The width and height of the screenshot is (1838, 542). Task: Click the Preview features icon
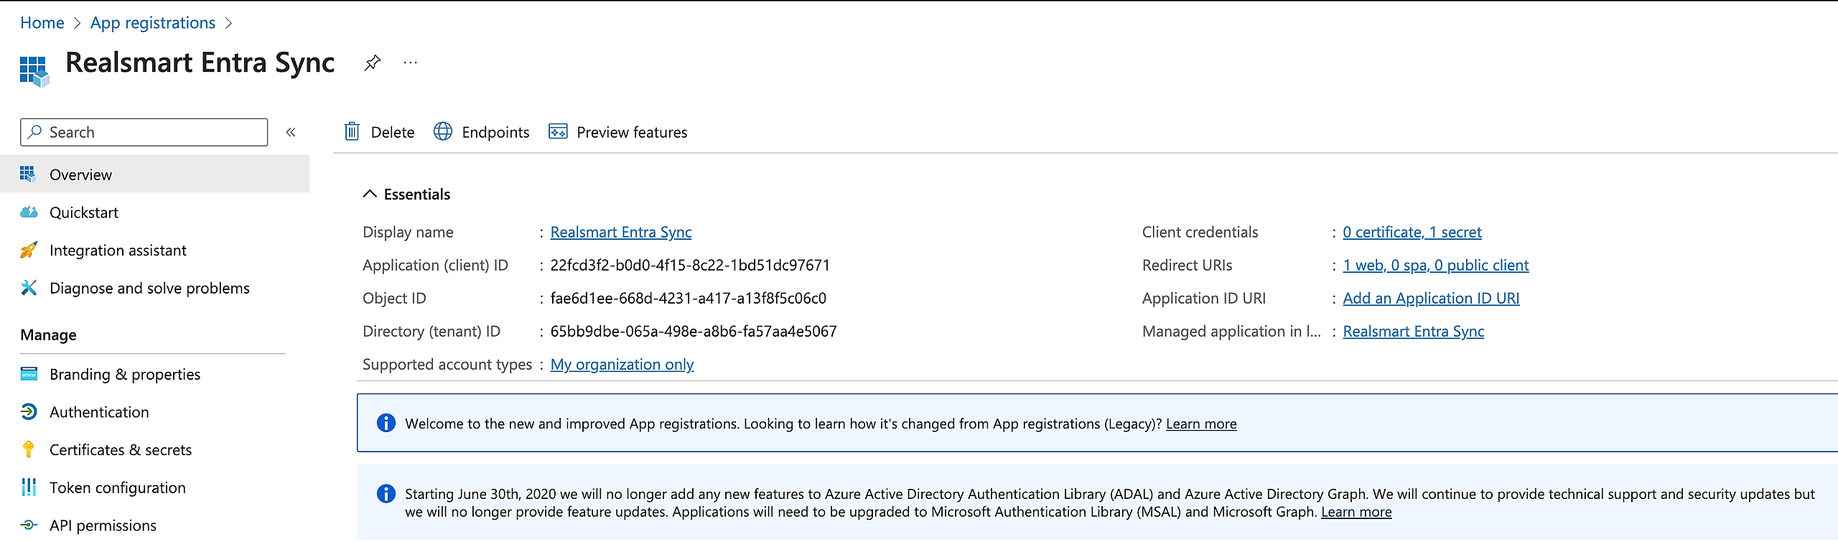tap(558, 132)
